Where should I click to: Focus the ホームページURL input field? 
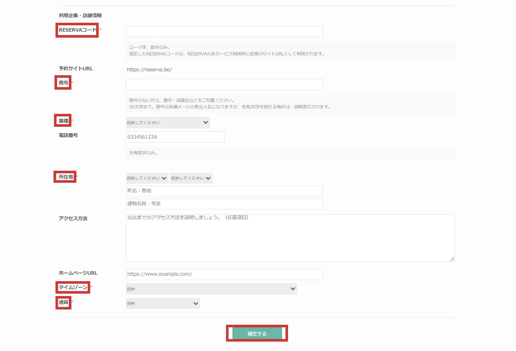tap(224, 274)
